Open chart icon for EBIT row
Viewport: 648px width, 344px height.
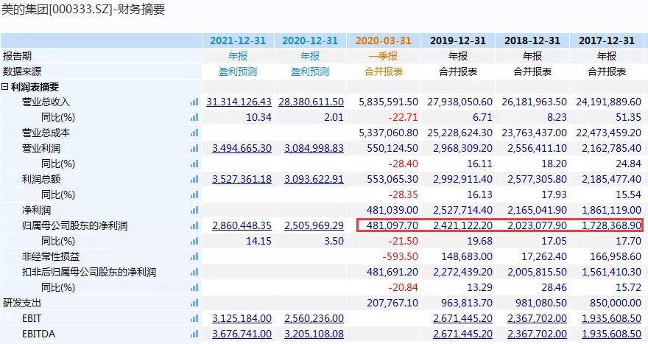[x=194, y=319]
